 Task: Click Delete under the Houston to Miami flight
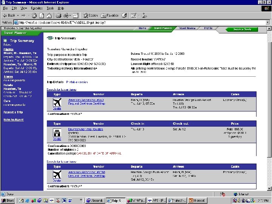pyautogui.click(x=57, y=181)
